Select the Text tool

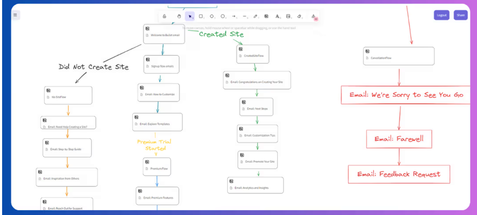click(x=277, y=16)
